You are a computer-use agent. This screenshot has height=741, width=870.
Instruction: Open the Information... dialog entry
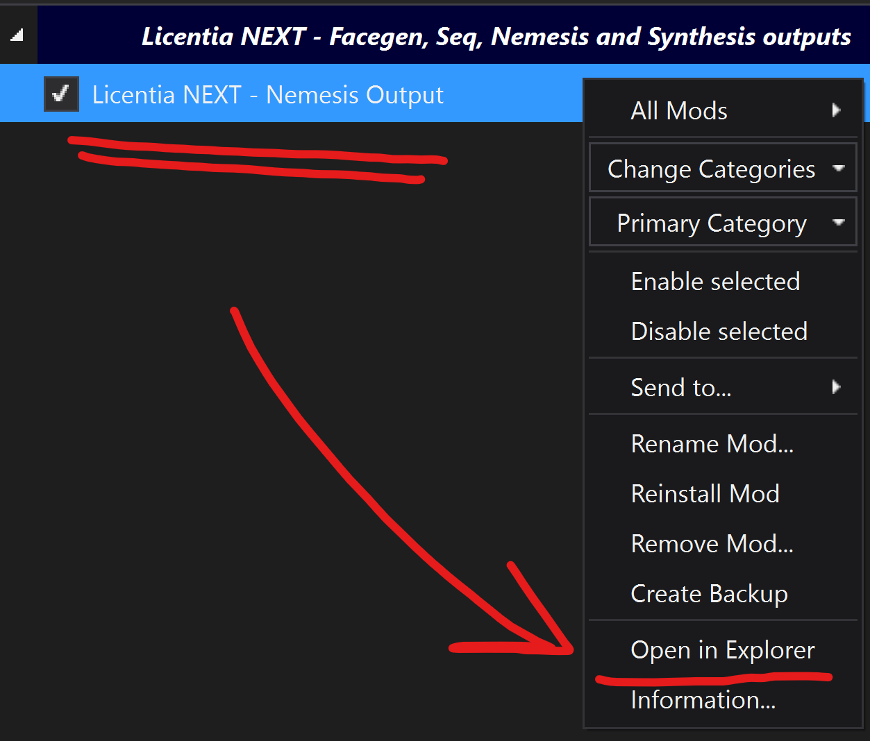tap(703, 700)
